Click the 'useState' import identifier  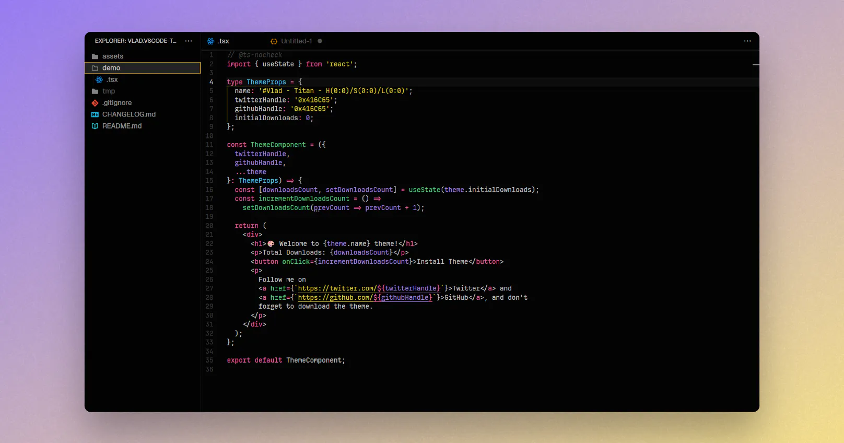[278, 64]
